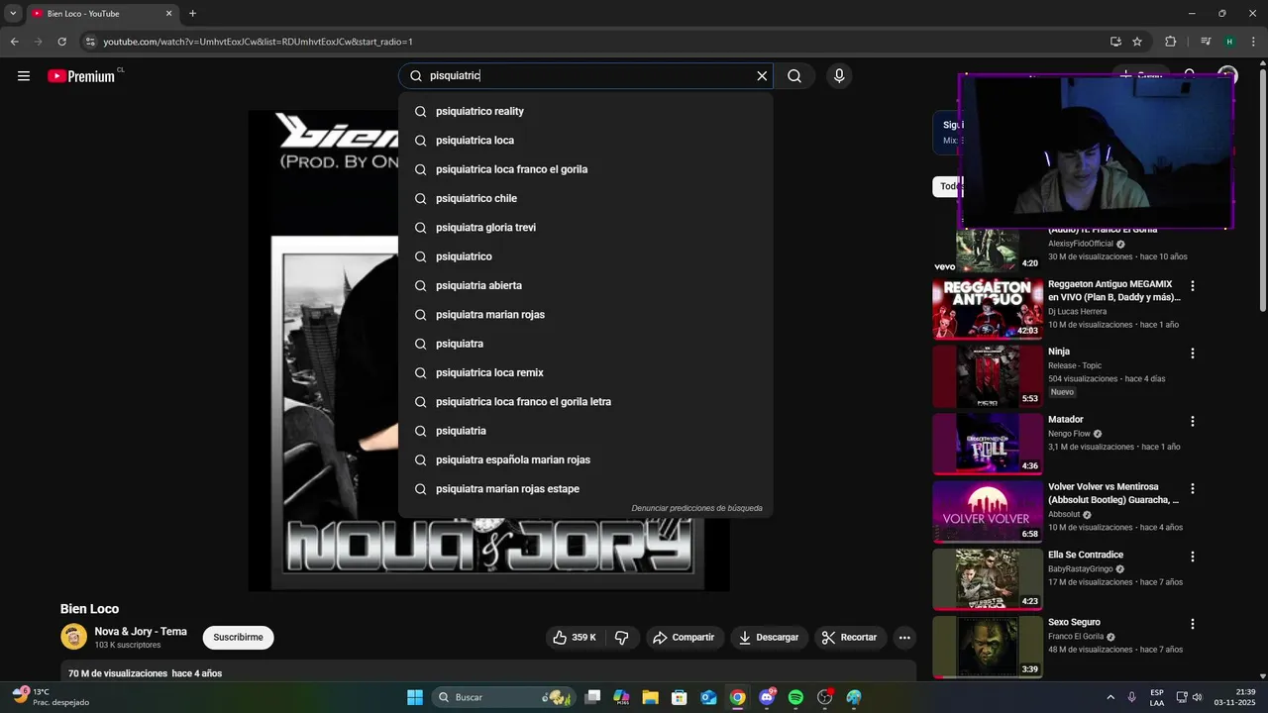The height and width of the screenshot is (713, 1268).
Task: Open options menu for Ella Se Contradice
Action: pyautogui.click(x=1193, y=557)
